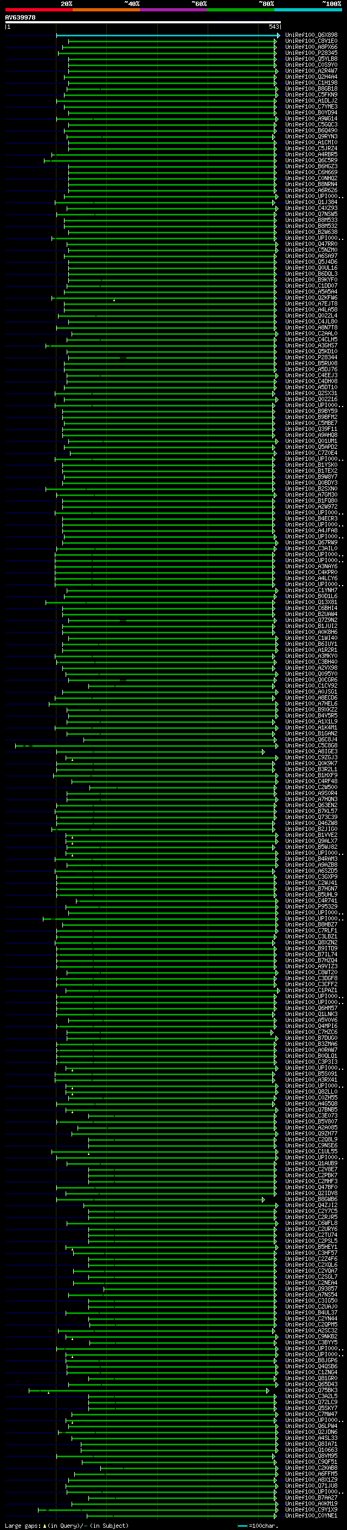This screenshot has width=347, height=1530.
Task: Select hit label UniRef100_B2W638
Action: point(311,232)
